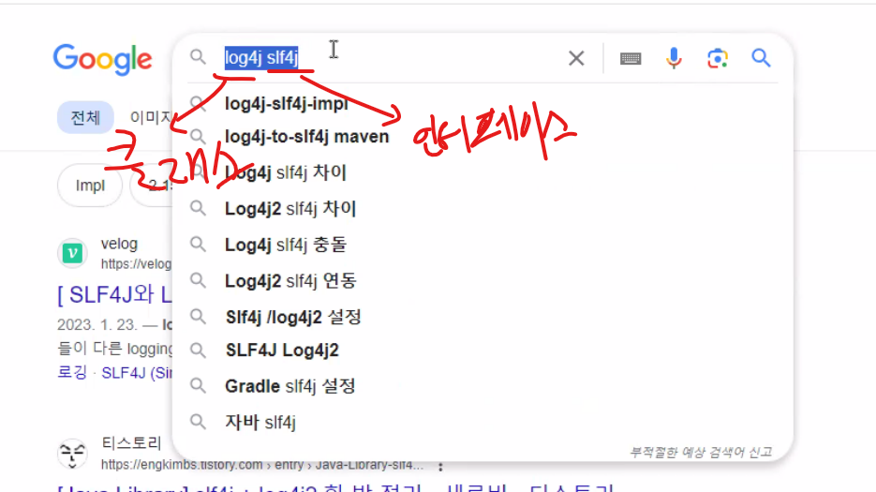Select the suggestion log4j-to-slf4j maven

coord(306,137)
